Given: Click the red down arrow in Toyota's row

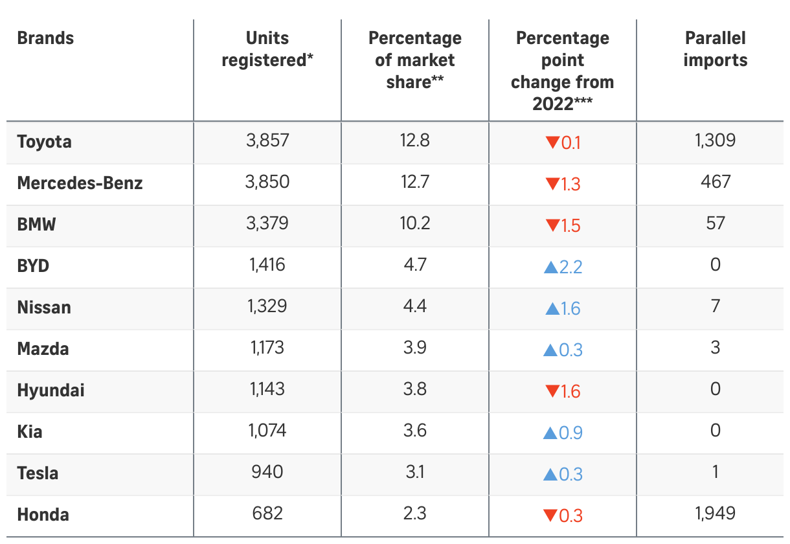Looking at the screenshot, I should 552,142.
